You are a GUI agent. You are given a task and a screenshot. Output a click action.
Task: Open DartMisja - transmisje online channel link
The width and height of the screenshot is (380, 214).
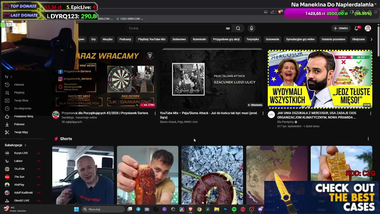pos(79,118)
